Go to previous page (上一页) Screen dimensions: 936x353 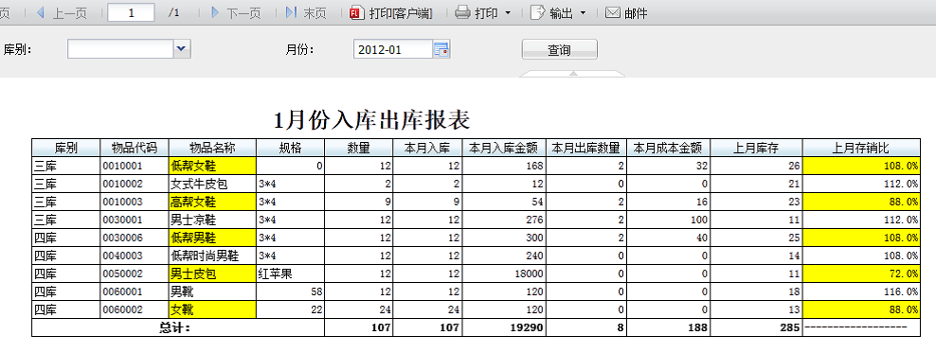click(x=62, y=13)
